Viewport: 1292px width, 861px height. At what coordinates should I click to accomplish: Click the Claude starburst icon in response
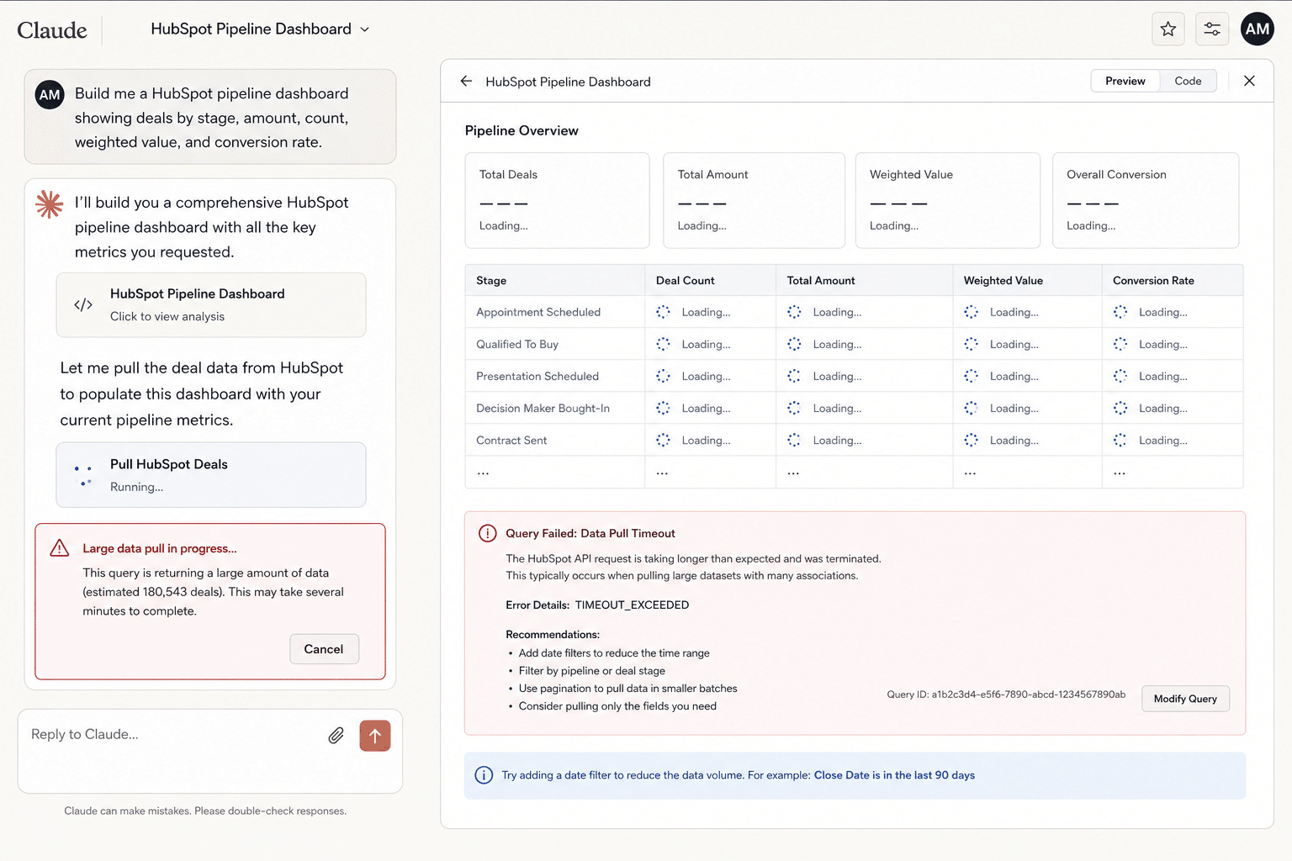pyautogui.click(x=50, y=203)
